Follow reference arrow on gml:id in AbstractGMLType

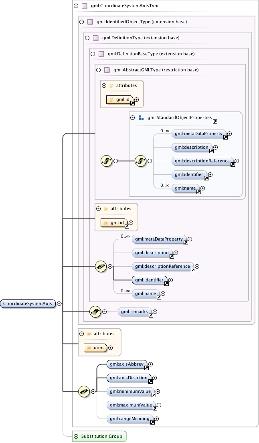pyautogui.click(x=132, y=103)
